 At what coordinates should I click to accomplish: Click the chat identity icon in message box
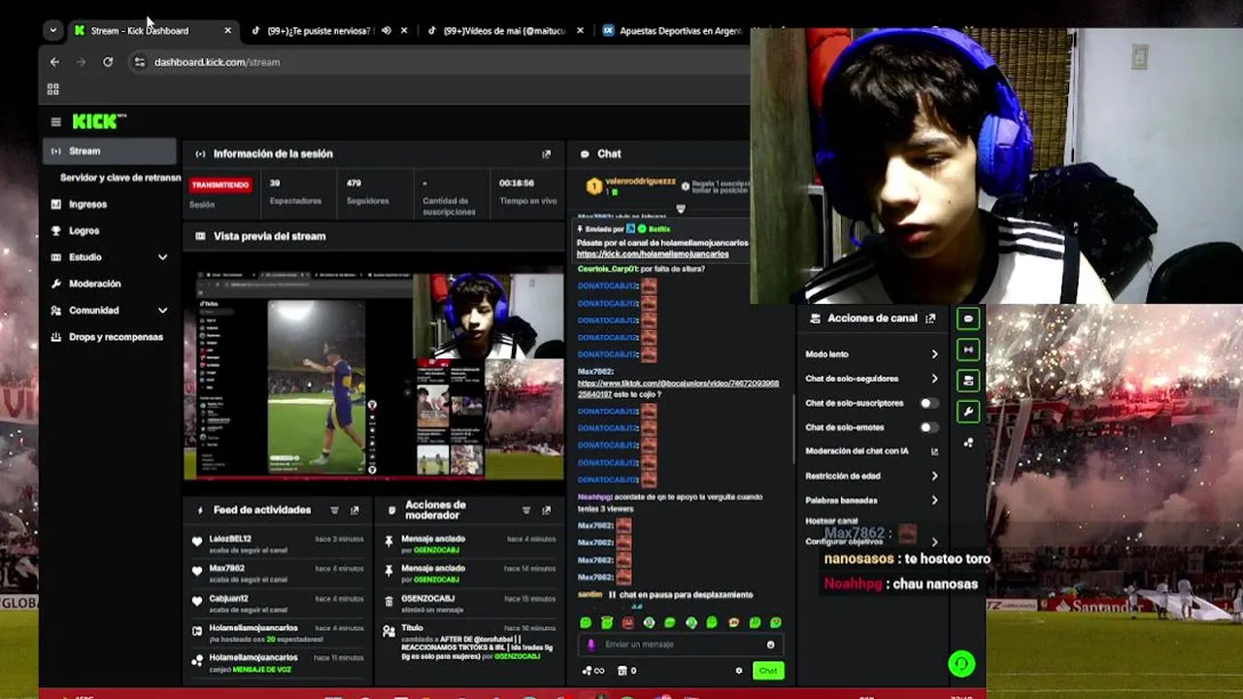coord(591,645)
